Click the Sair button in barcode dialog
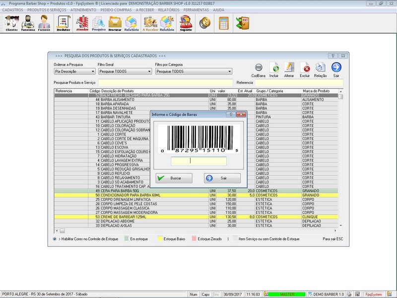This screenshot has height=298, width=397. [x=222, y=178]
